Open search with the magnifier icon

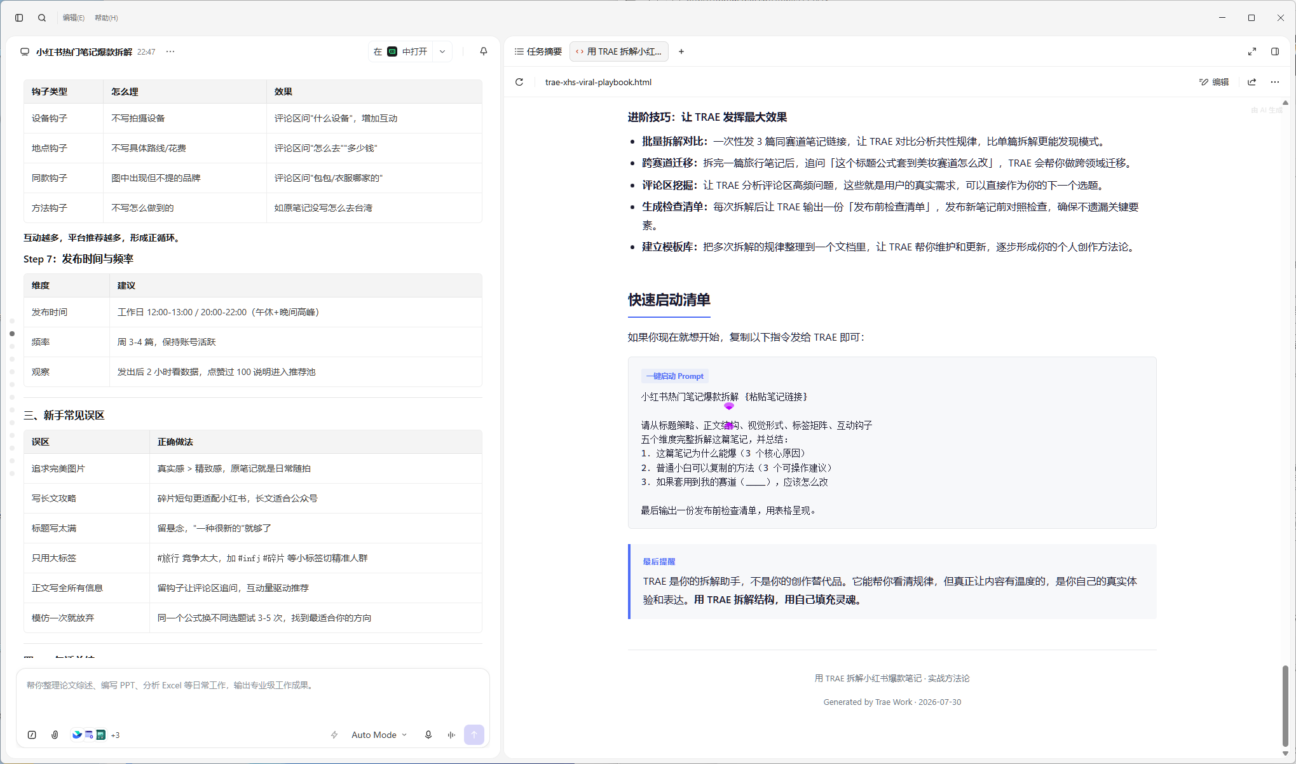tap(42, 18)
